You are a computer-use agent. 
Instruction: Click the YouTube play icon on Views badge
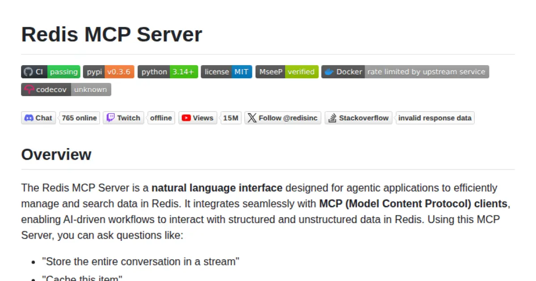188,118
